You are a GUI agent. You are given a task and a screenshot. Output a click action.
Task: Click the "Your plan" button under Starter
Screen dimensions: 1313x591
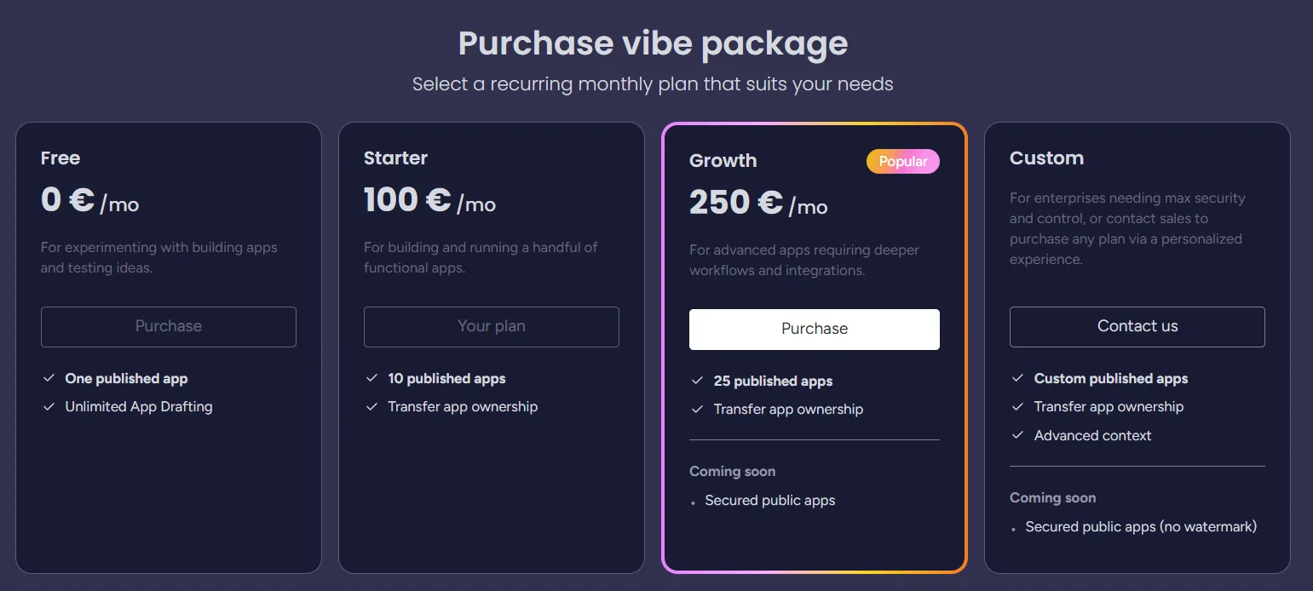pos(491,326)
